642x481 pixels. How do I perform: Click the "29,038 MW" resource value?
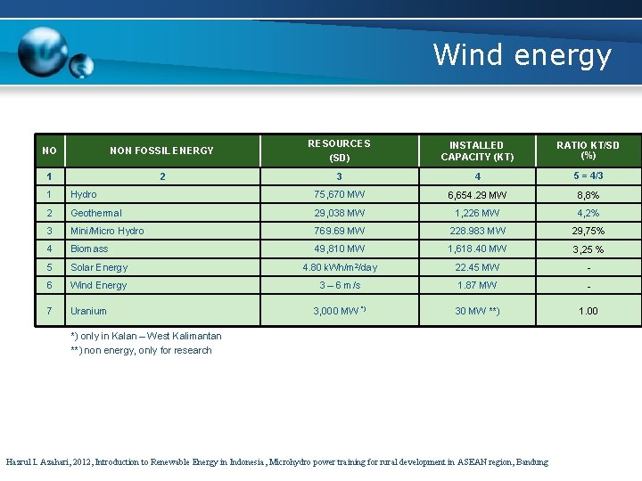pyautogui.click(x=340, y=213)
